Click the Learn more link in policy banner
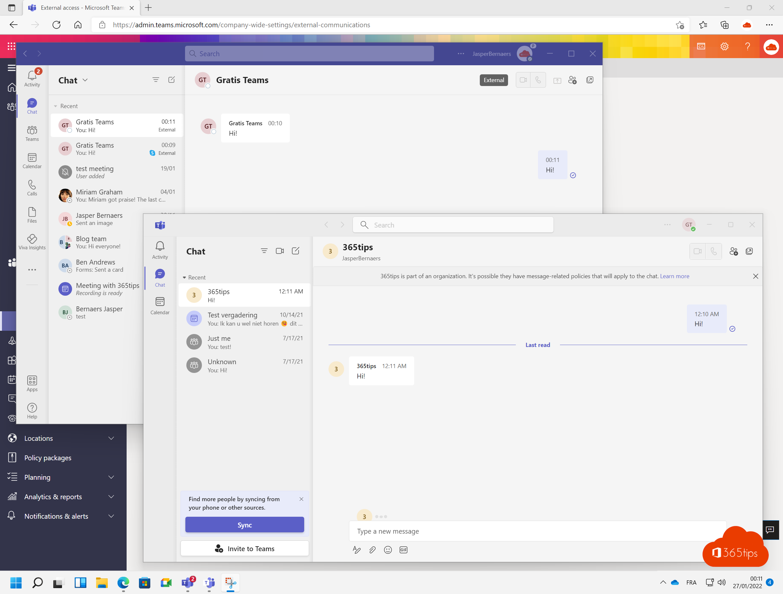The height and width of the screenshot is (594, 783). (675, 276)
